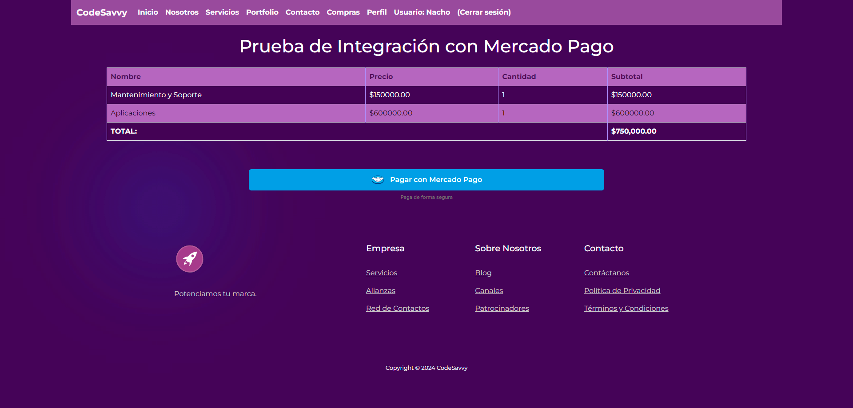Click Cerrar sesión to log out
Screen dimensions: 853x408
click(484, 12)
